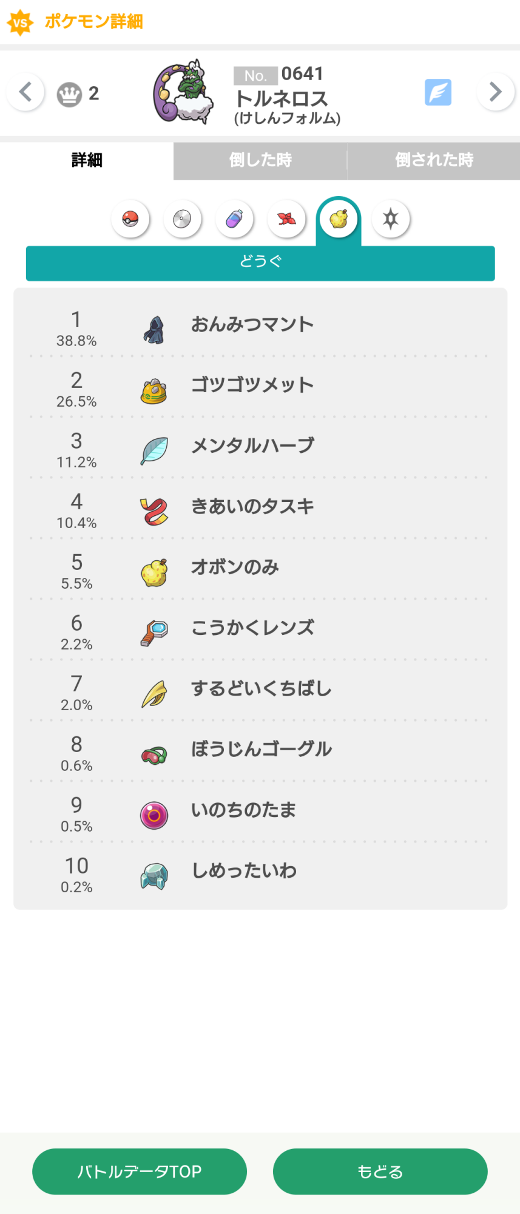
Task: Go to the next Pokémon arrow
Action: [496, 92]
